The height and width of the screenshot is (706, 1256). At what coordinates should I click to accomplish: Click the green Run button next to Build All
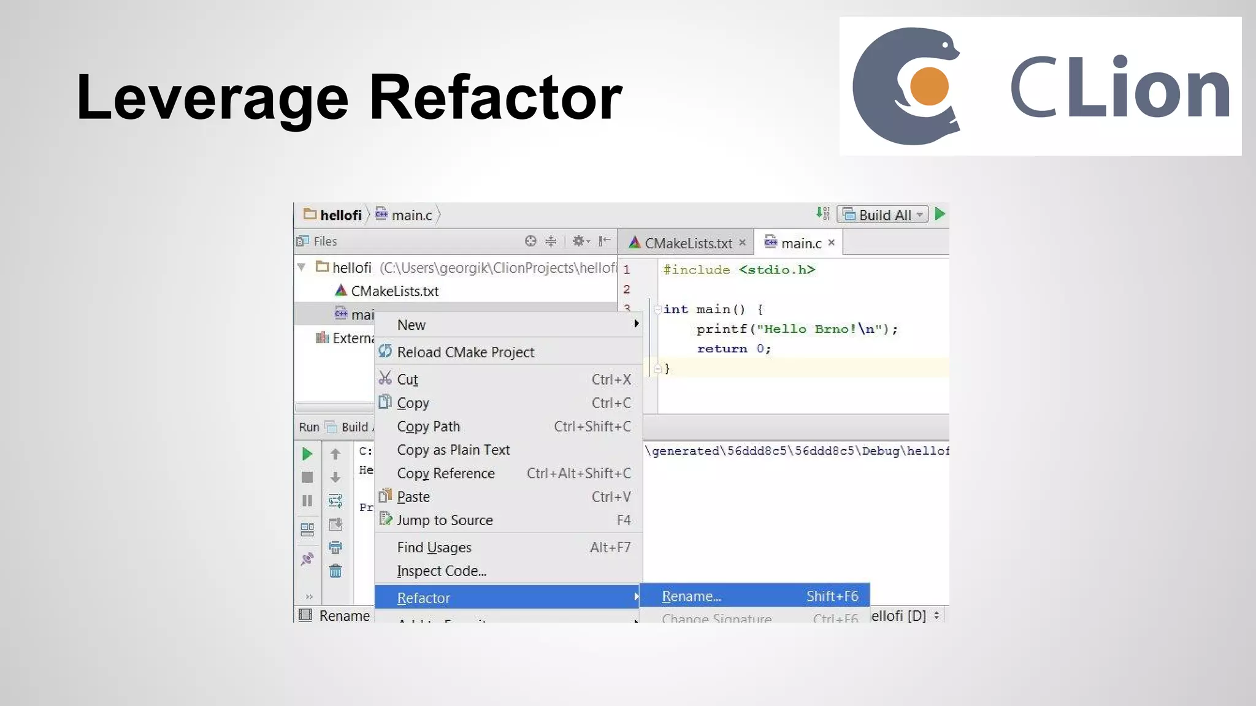940,214
